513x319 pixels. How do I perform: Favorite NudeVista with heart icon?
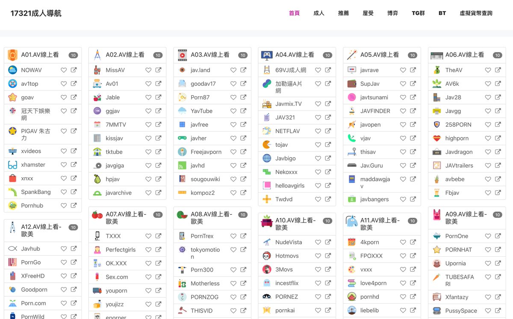318,242
